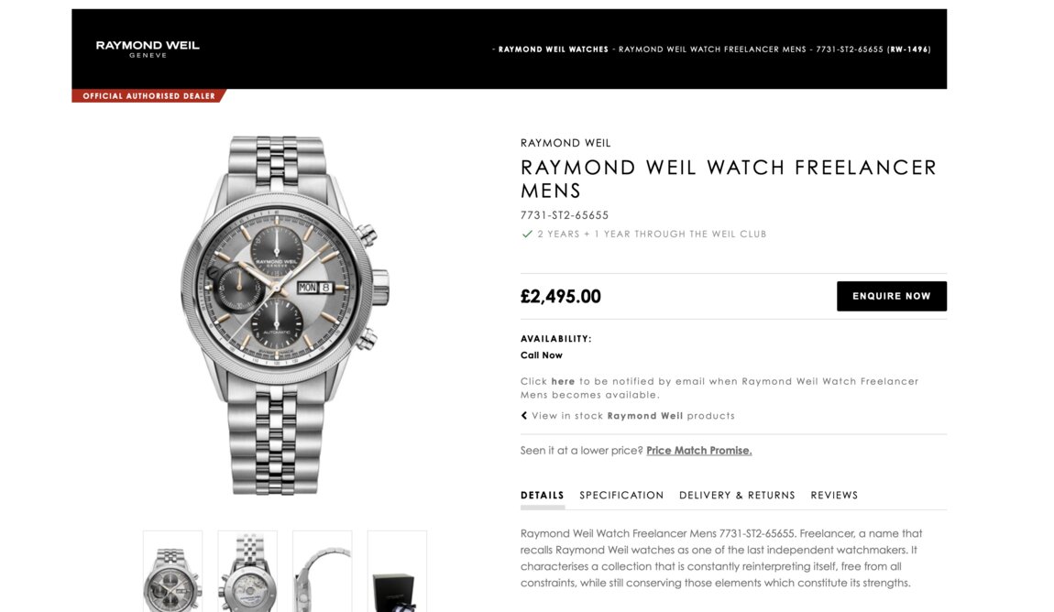
Task: Click the Enquire Now button
Action: pyautogui.click(x=892, y=296)
